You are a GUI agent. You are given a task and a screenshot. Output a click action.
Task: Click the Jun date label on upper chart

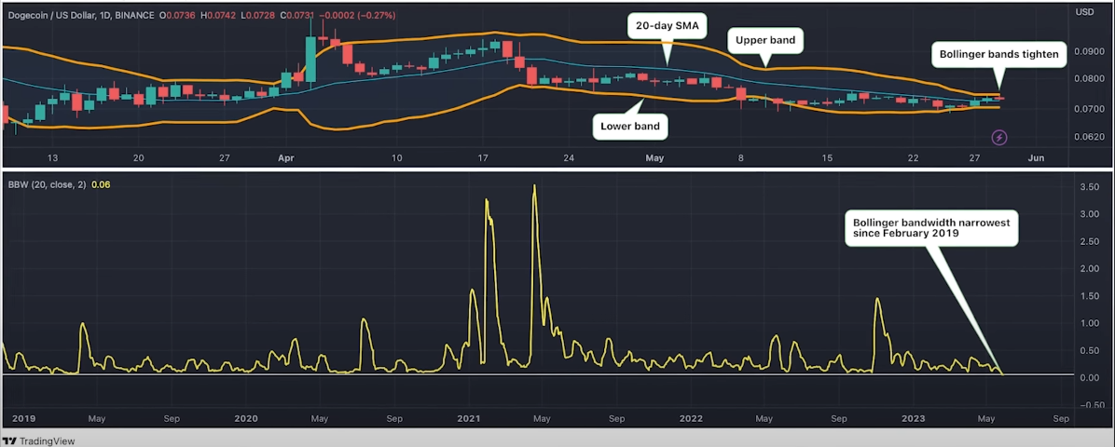click(1036, 157)
